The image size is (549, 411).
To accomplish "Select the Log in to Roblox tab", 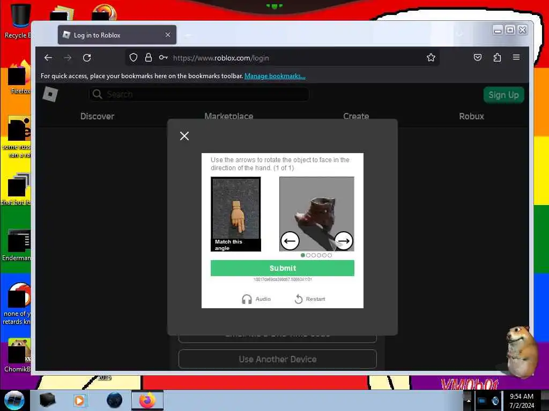I will pyautogui.click(x=117, y=35).
